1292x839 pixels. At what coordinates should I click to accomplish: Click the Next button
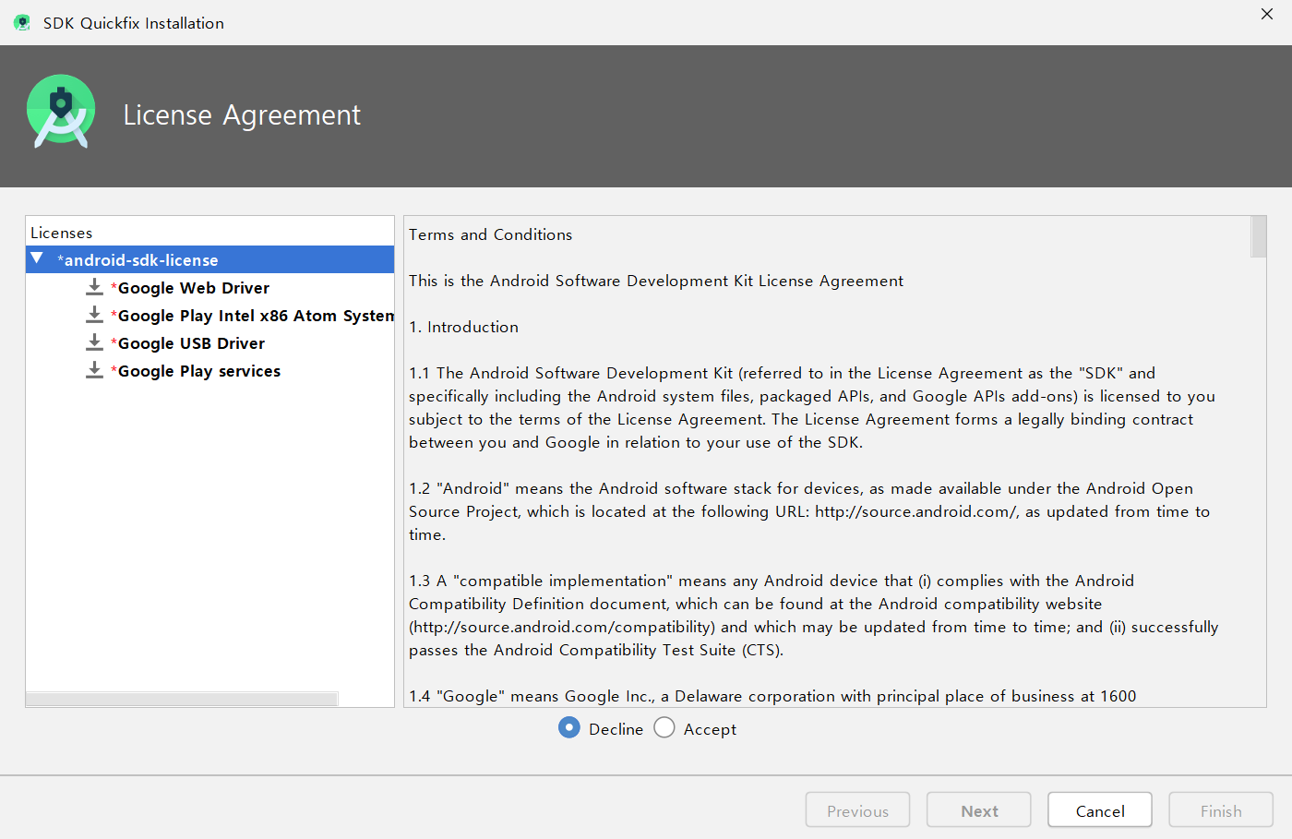(979, 810)
